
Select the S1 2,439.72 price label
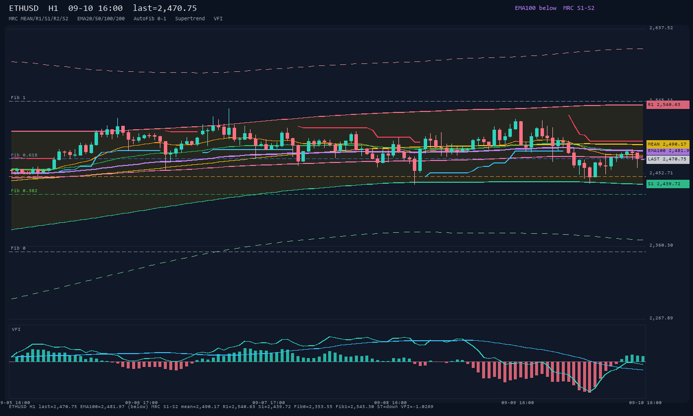pyautogui.click(x=668, y=184)
